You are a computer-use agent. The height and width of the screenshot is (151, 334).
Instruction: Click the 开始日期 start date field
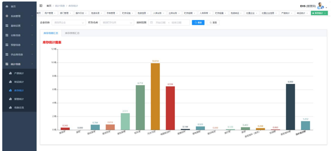[x=160, y=23]
